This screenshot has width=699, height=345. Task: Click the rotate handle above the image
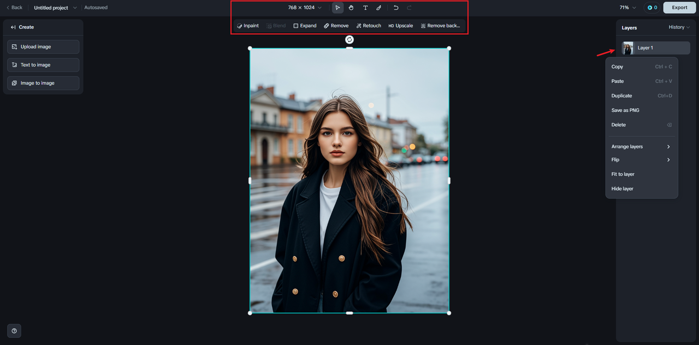[349, 40]
